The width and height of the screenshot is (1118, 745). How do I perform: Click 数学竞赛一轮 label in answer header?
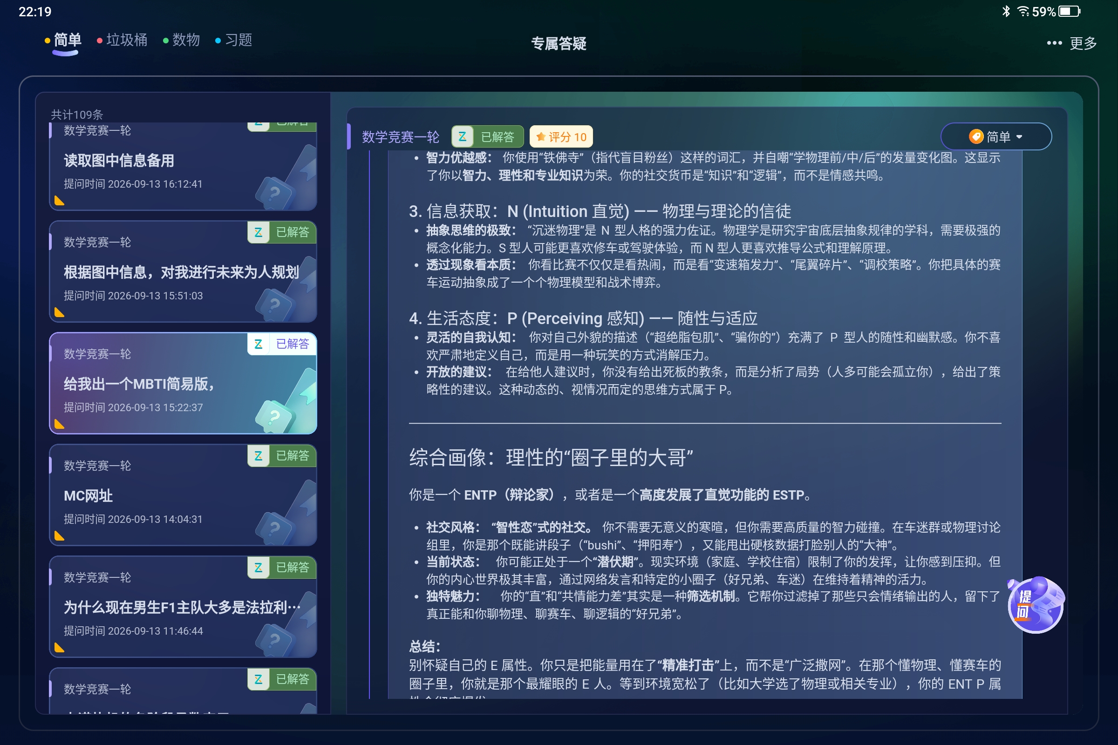(400, 137)
